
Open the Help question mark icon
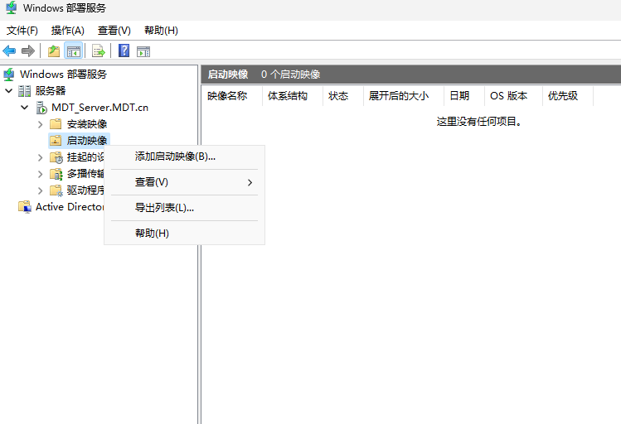pyautogui.click(x=124, y=51)
